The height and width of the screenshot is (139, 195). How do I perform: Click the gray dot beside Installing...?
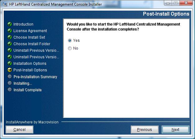(10, 83)
